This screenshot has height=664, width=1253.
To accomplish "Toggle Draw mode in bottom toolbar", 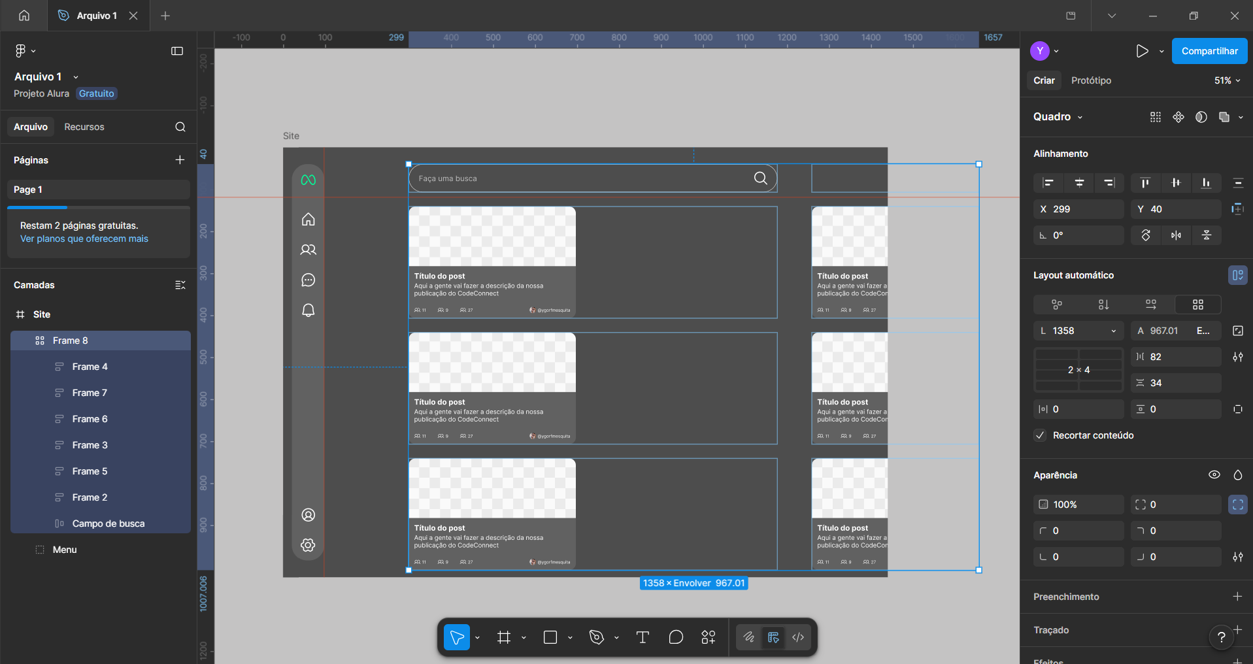I will point(749,637).
